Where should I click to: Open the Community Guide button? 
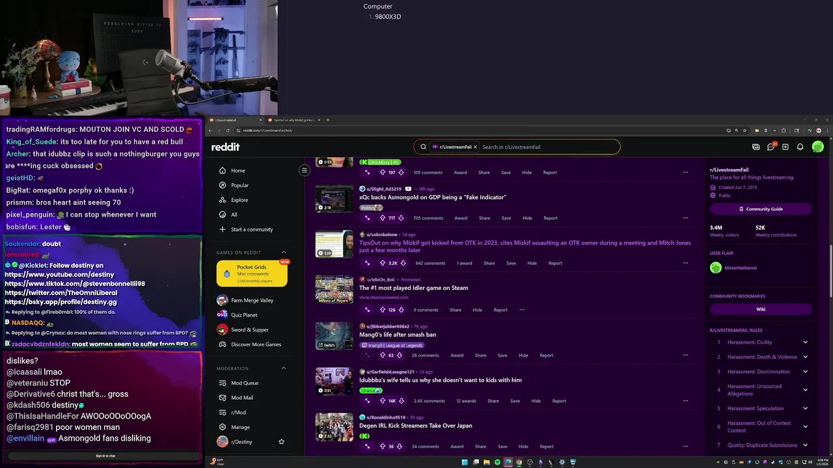tap(761, 209)
